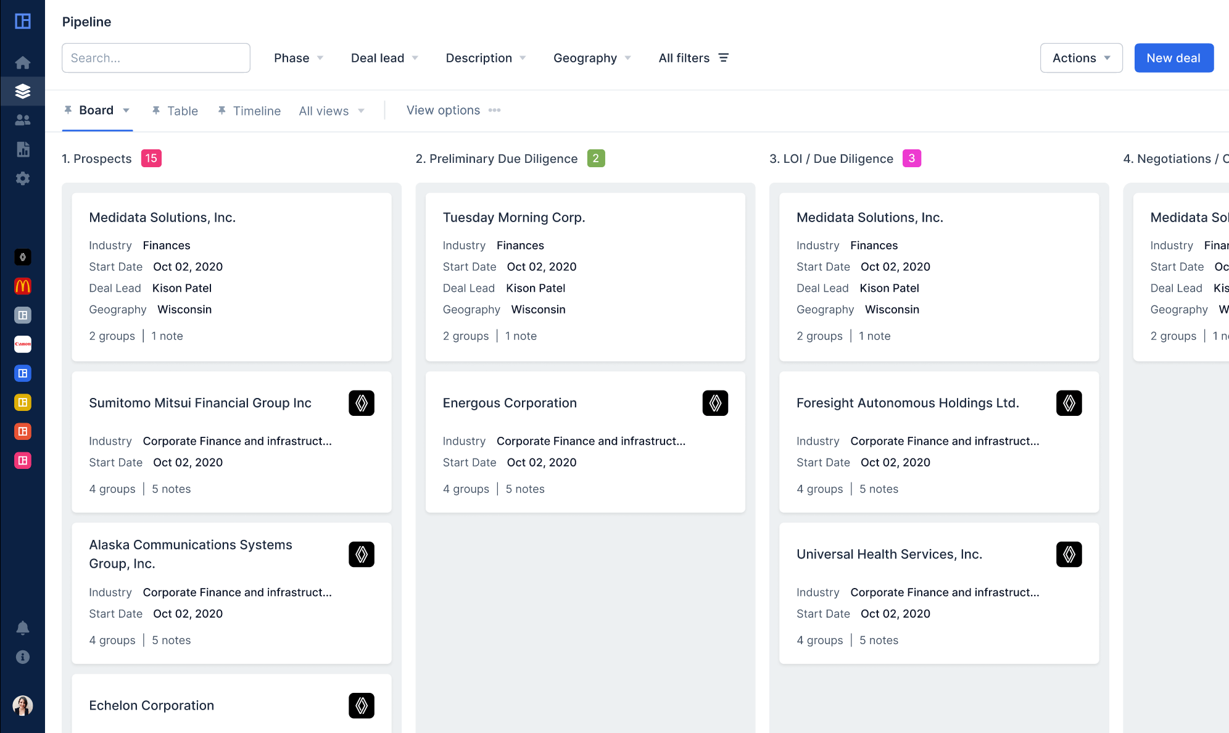This screenshot has height=733, width=1229.
Task: Open All filters panel
Action: 693,58
